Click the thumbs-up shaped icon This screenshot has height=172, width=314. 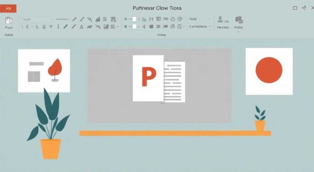[x=173, y=19]
